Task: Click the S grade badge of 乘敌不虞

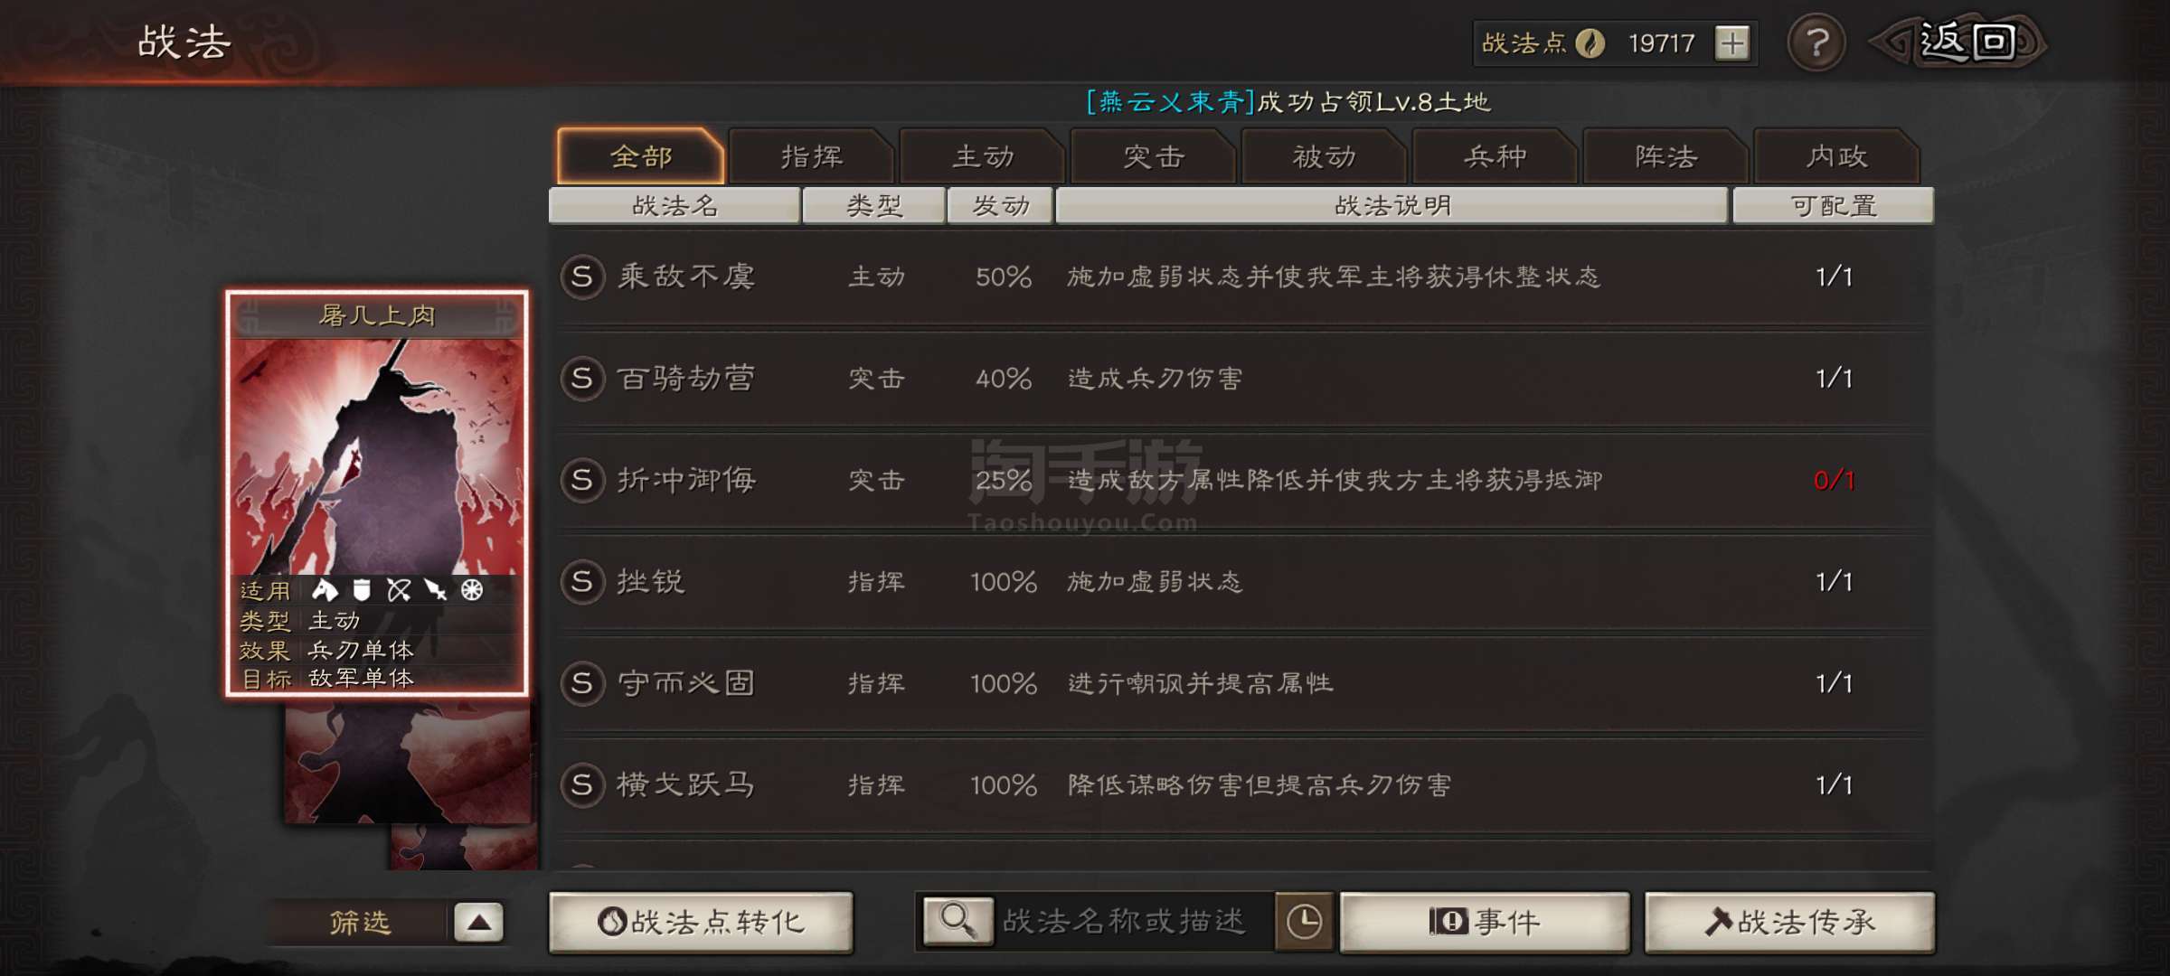Action: [x=582, y=277]
